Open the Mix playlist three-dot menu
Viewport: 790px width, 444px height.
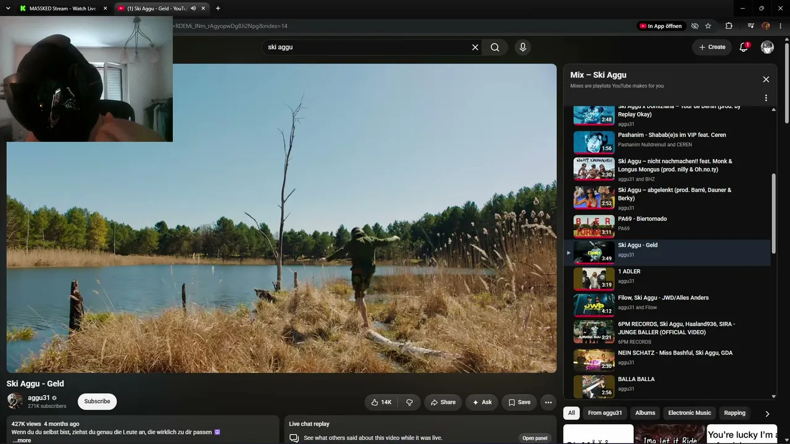(766, 98)
